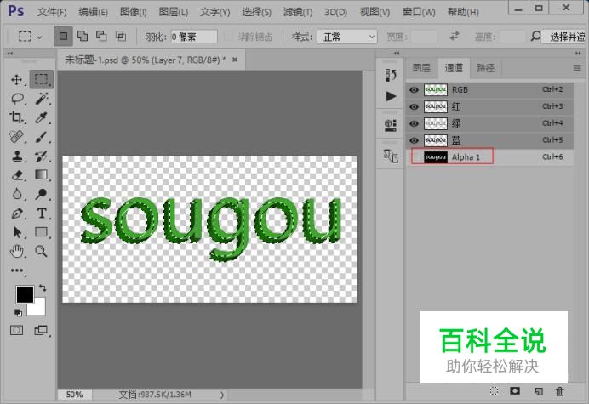Screen dimensions: 589x404
Task: Select the Crop tool
Action: 16,117
